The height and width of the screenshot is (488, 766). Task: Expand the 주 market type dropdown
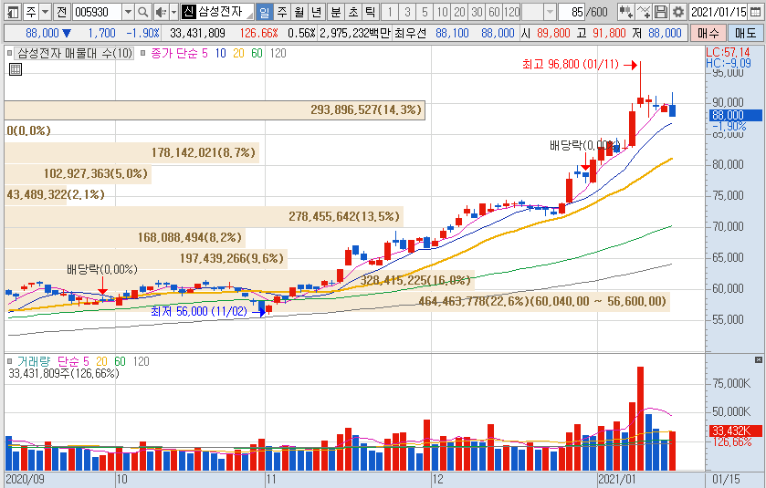point(45,12)
